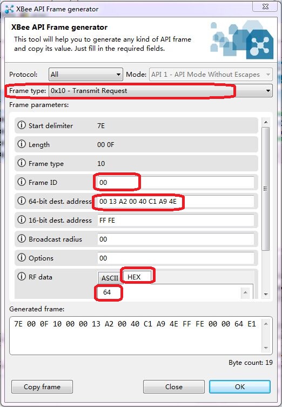Click frame parameters scrollbar down arrow
Screen dimensions: 282x407
point(266,294)
